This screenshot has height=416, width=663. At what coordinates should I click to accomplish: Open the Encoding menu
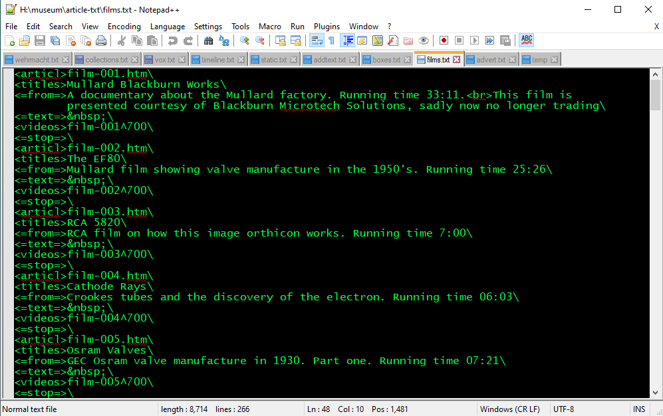[124, 27]
